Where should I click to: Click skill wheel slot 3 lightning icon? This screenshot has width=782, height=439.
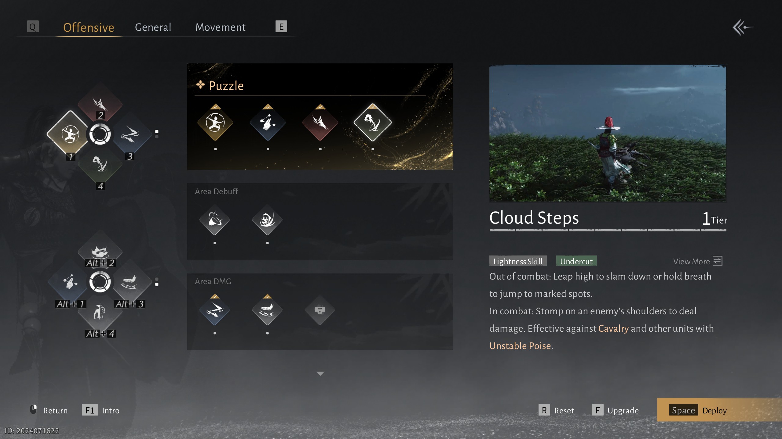tap(130, 134)
